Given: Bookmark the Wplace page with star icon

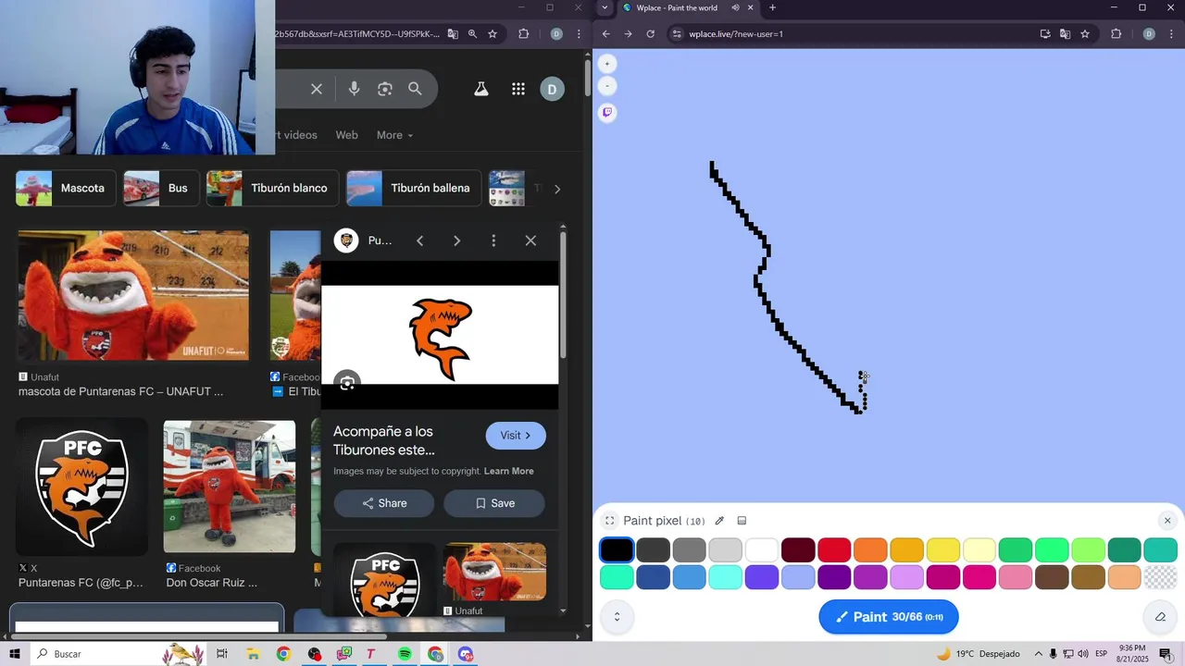Looking at the screenshot, I should pos(1085,34).
